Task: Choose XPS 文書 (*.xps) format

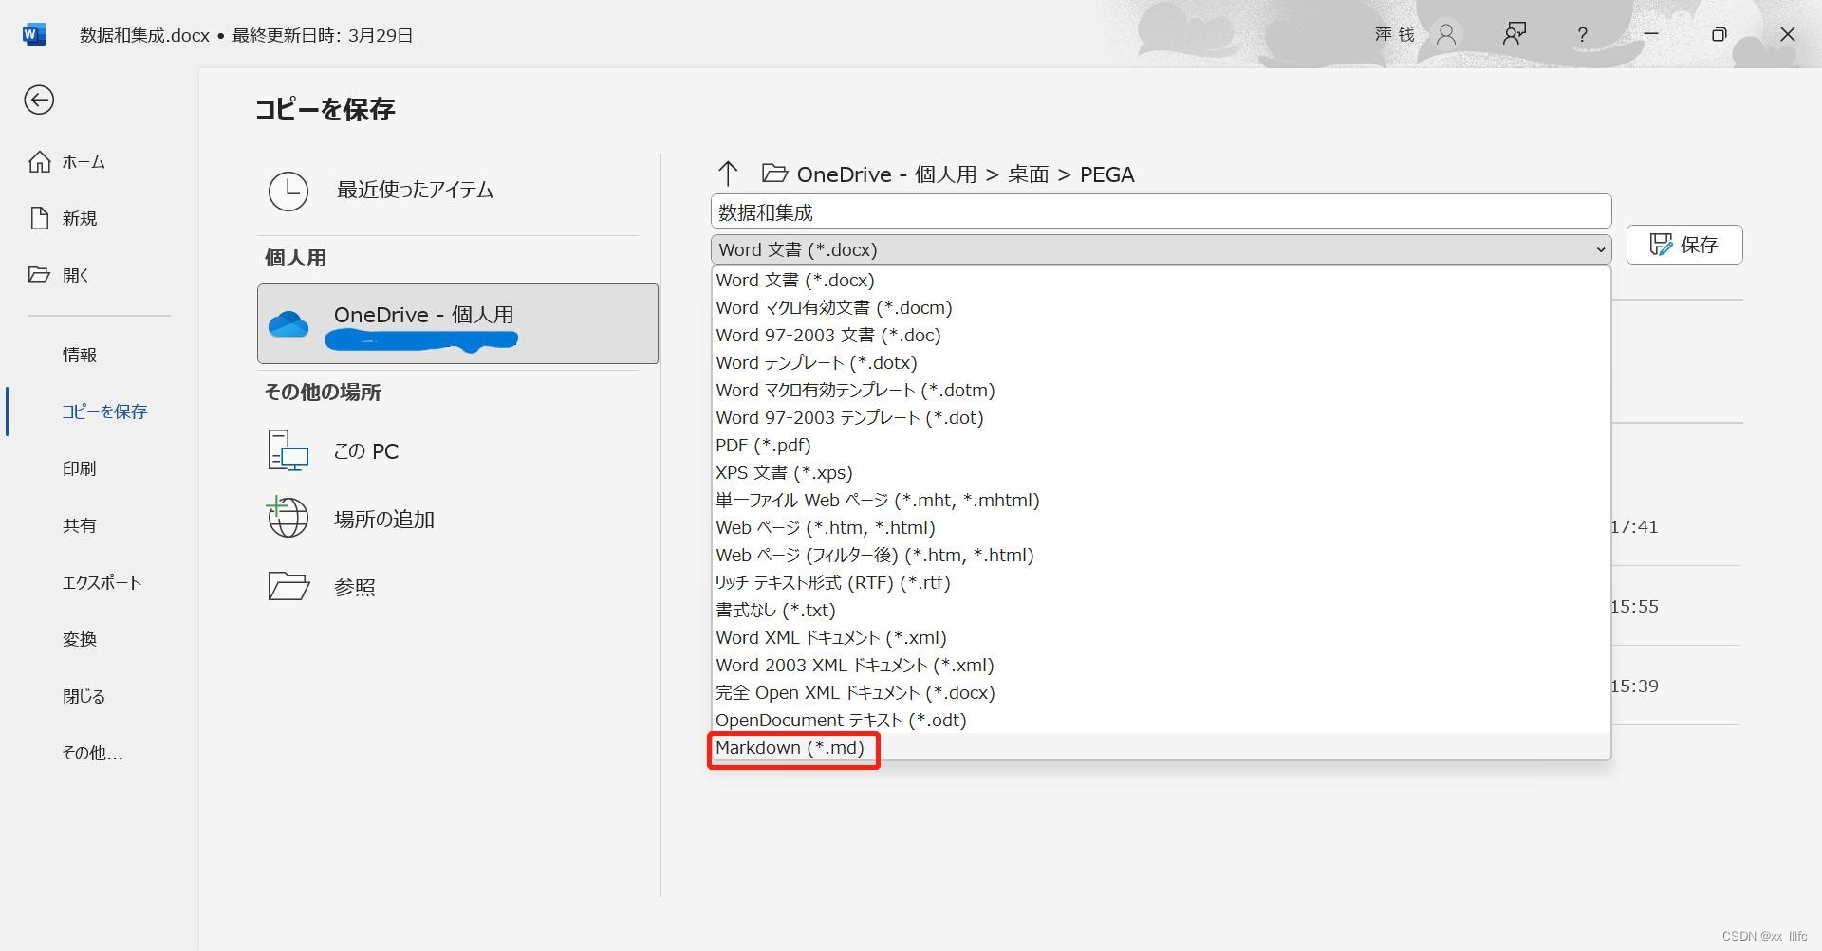Action: 1161,472
